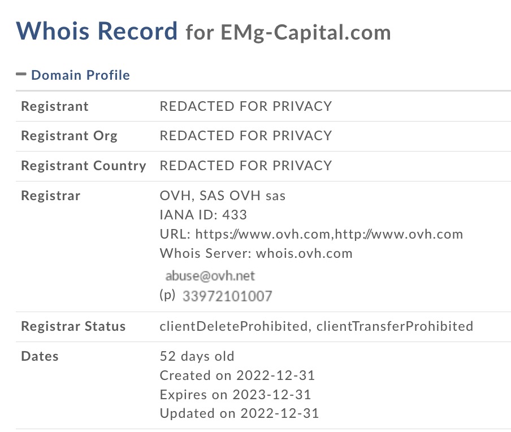Select the Registrar label in the table
The width and height of the screenshot is (511, 432).
52,195
